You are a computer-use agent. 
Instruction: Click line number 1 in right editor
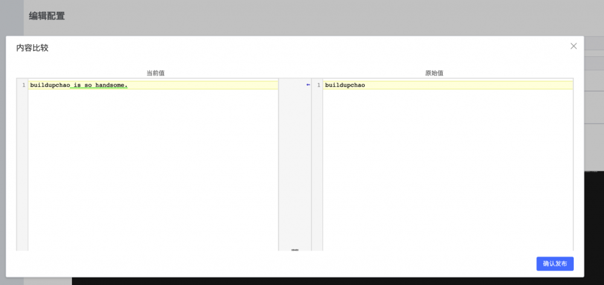[318, 85]
